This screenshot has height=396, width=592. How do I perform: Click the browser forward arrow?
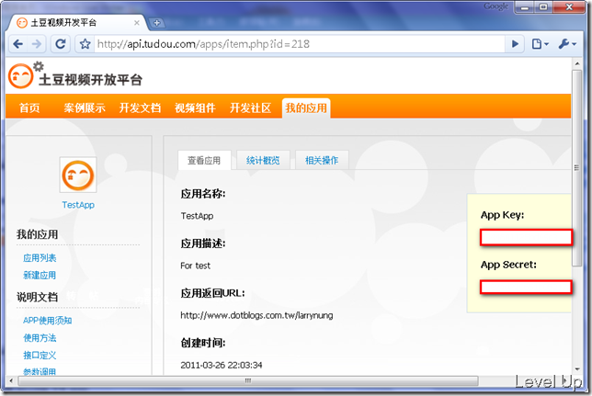[37, 44]
